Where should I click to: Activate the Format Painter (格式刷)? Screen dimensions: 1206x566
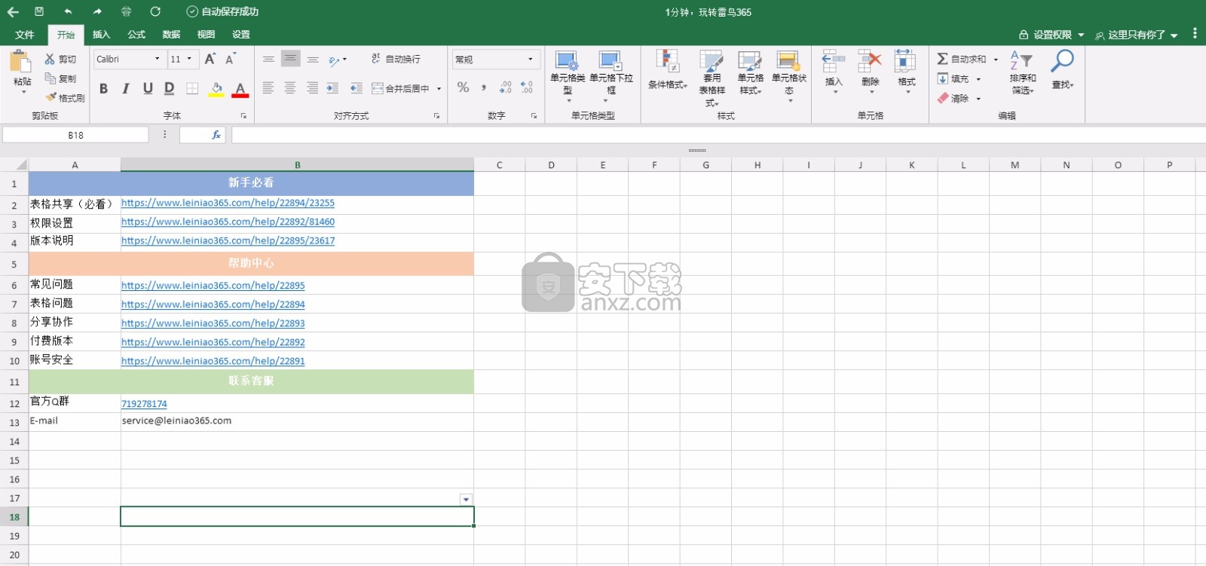click(65, 98)
